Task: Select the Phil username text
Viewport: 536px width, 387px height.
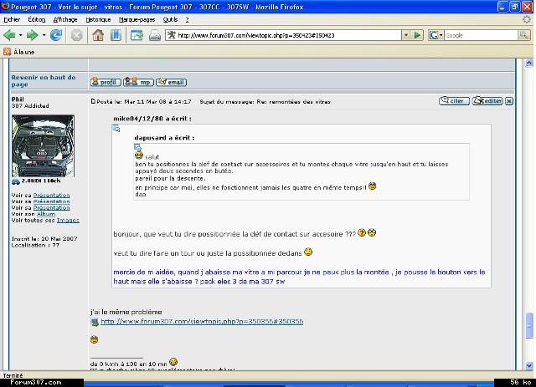Action: [18, 99]
